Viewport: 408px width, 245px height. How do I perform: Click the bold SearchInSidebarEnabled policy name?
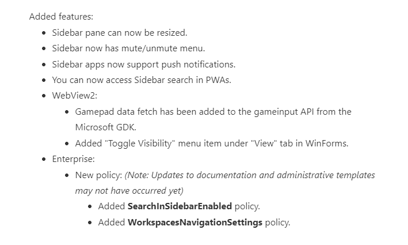pos(180,206)
